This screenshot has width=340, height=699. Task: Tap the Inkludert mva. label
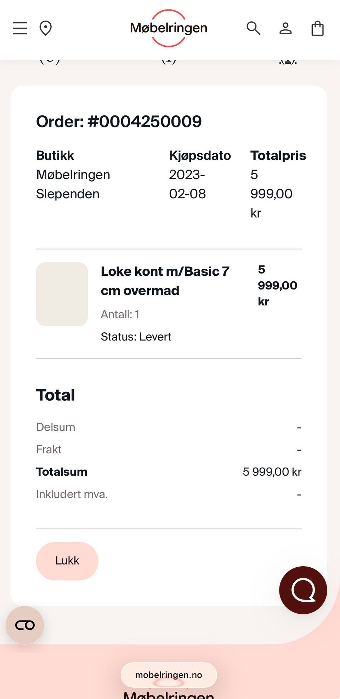(x=72, y=494)
